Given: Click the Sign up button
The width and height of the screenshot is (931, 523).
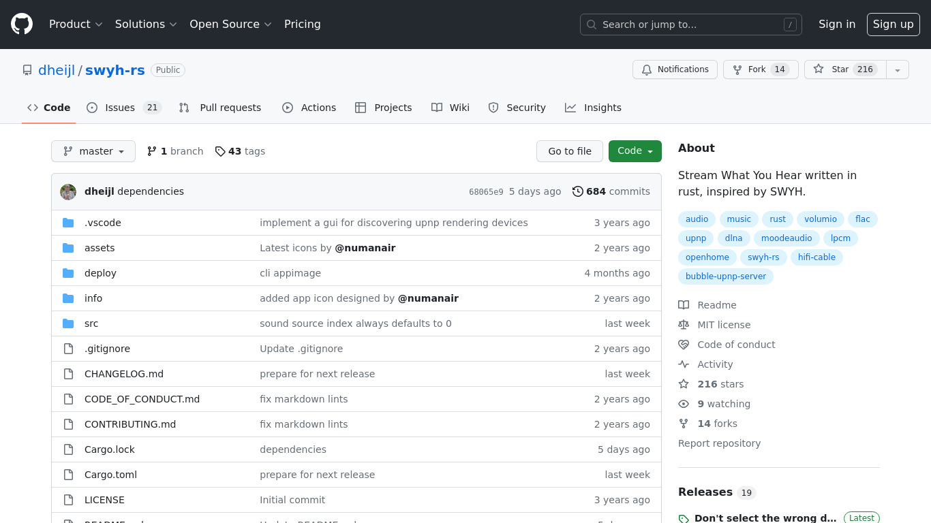Looking at the screenshot, I should click(894, 25).
